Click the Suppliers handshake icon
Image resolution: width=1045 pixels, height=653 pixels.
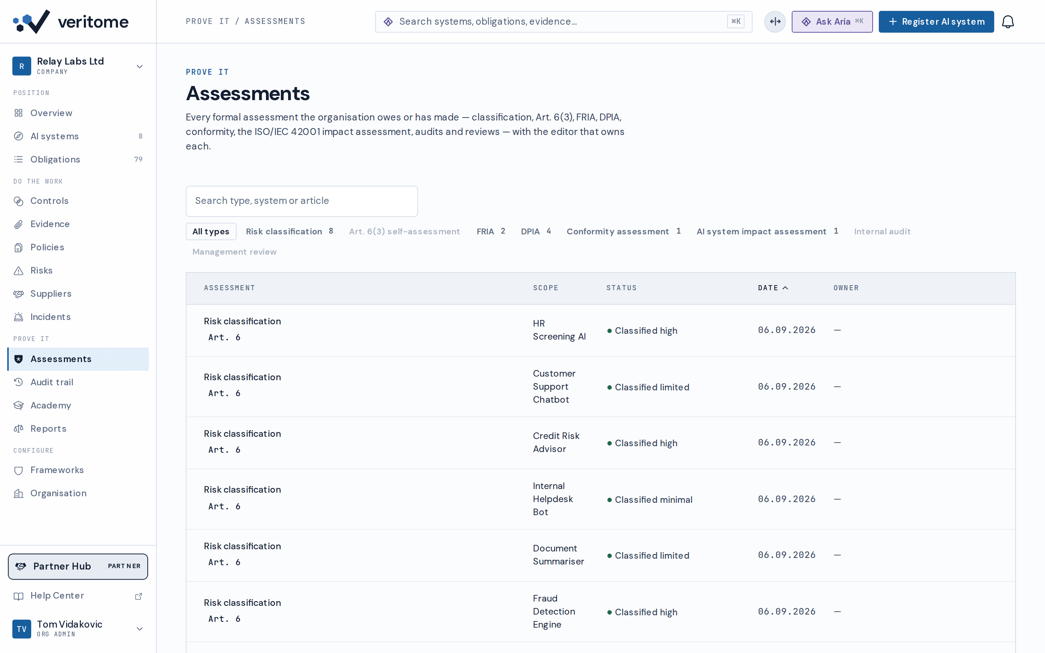click(x=19, y=294)
